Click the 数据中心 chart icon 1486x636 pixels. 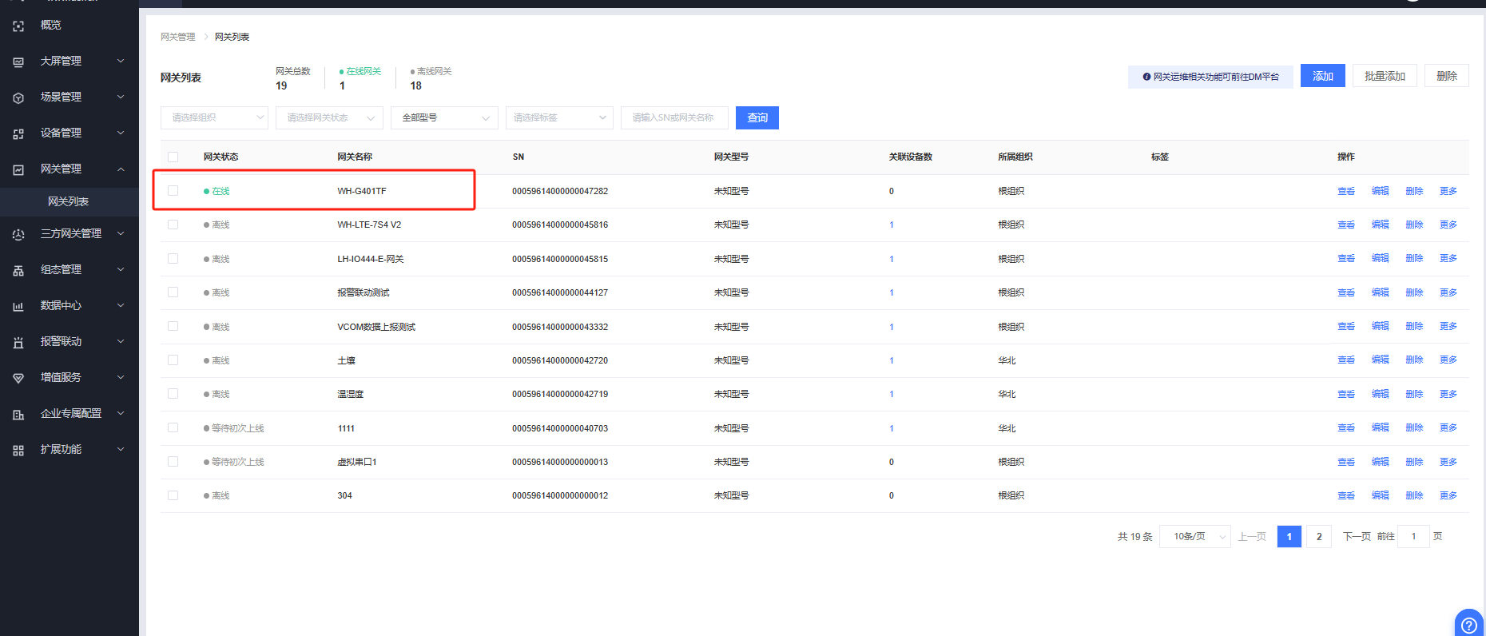[x=18, y=306]
